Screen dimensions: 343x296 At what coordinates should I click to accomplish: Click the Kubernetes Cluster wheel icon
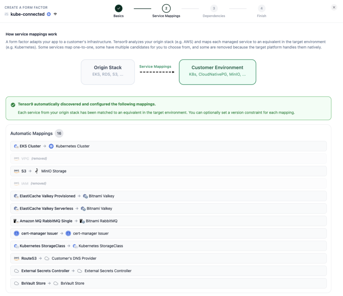click(x=51, y=146)
